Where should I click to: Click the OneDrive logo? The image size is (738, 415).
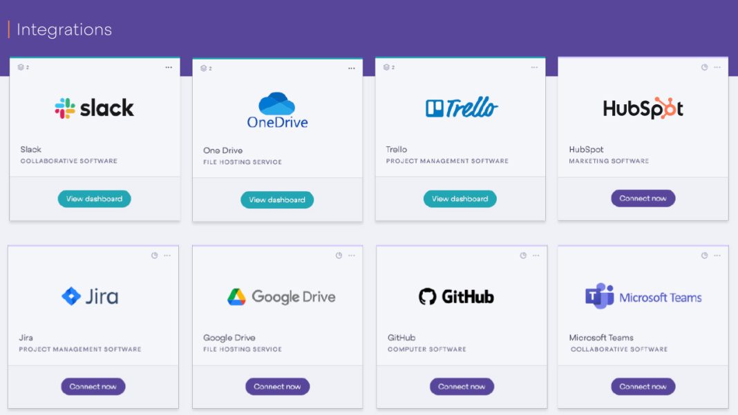tap(277, 110)
